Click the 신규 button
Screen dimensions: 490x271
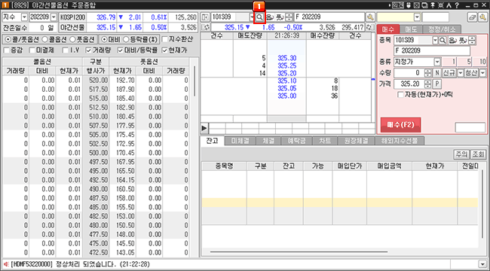click(x=449, y=73)
